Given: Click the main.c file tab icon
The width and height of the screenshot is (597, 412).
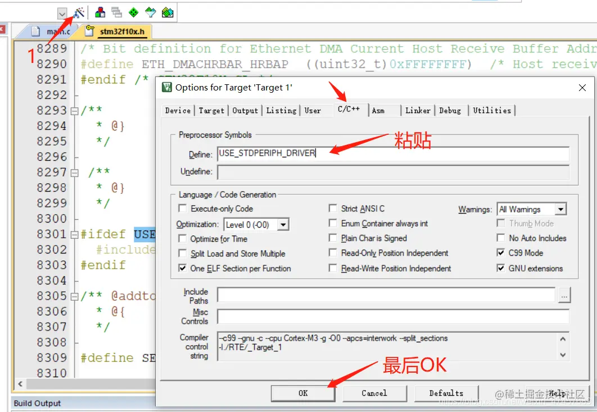Looking at the screenshot, I should pyautogui.click(x=35, y=31).
